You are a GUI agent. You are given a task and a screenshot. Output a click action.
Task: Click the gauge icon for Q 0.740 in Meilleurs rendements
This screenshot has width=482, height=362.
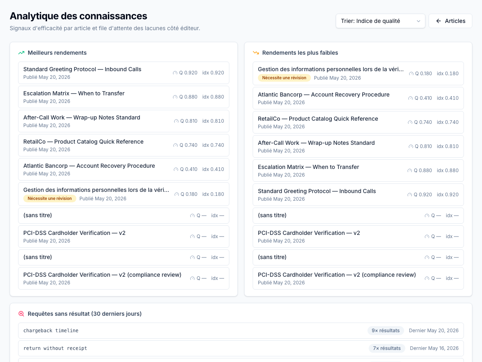click(x=176, y=145)
